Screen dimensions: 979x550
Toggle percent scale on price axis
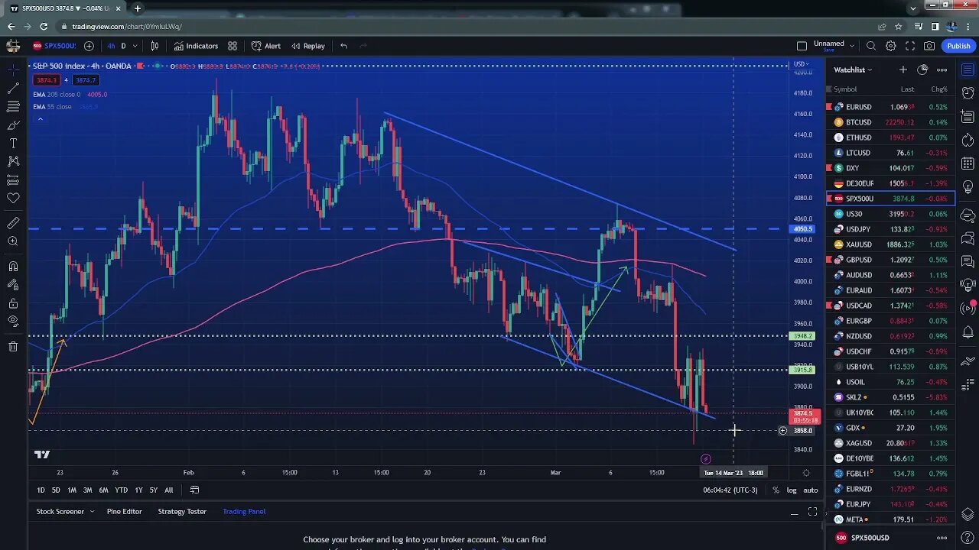click(x=776, y=490)
